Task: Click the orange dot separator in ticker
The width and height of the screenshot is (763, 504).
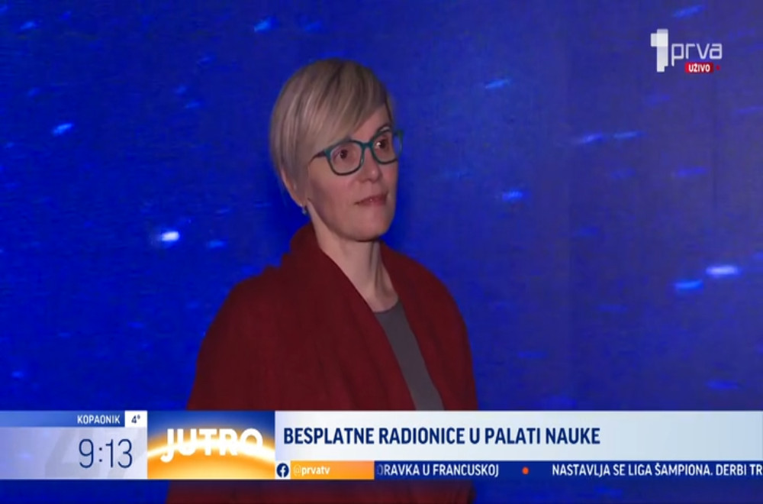Action: [x=526, y=471]
